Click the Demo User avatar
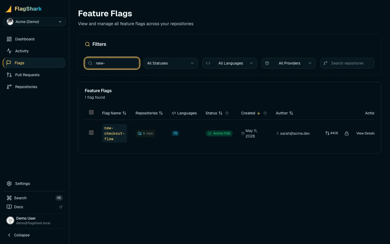Screen dimensions: 390x244 pyautogui.click(x=10, y=220)
